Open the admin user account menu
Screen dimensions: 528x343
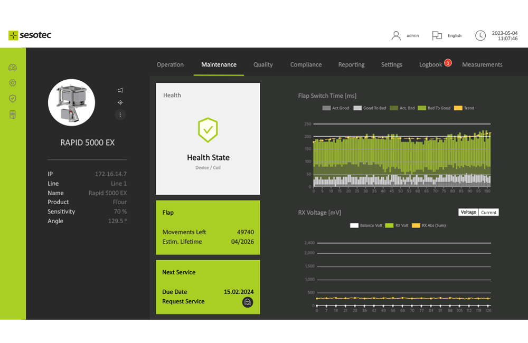[x=405, y=35]
